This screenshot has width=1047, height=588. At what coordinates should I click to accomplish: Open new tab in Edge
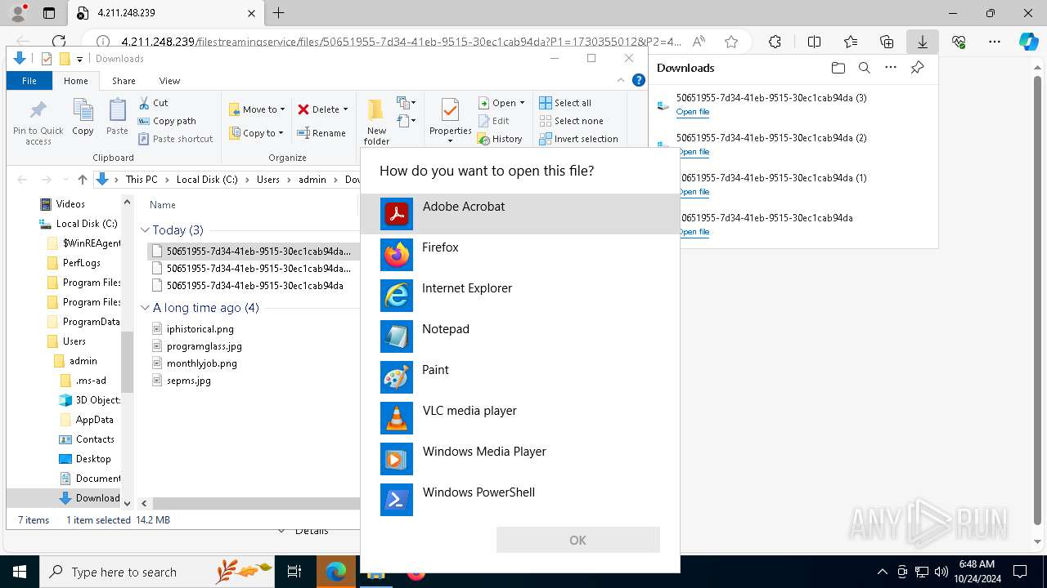coord(278,13)
